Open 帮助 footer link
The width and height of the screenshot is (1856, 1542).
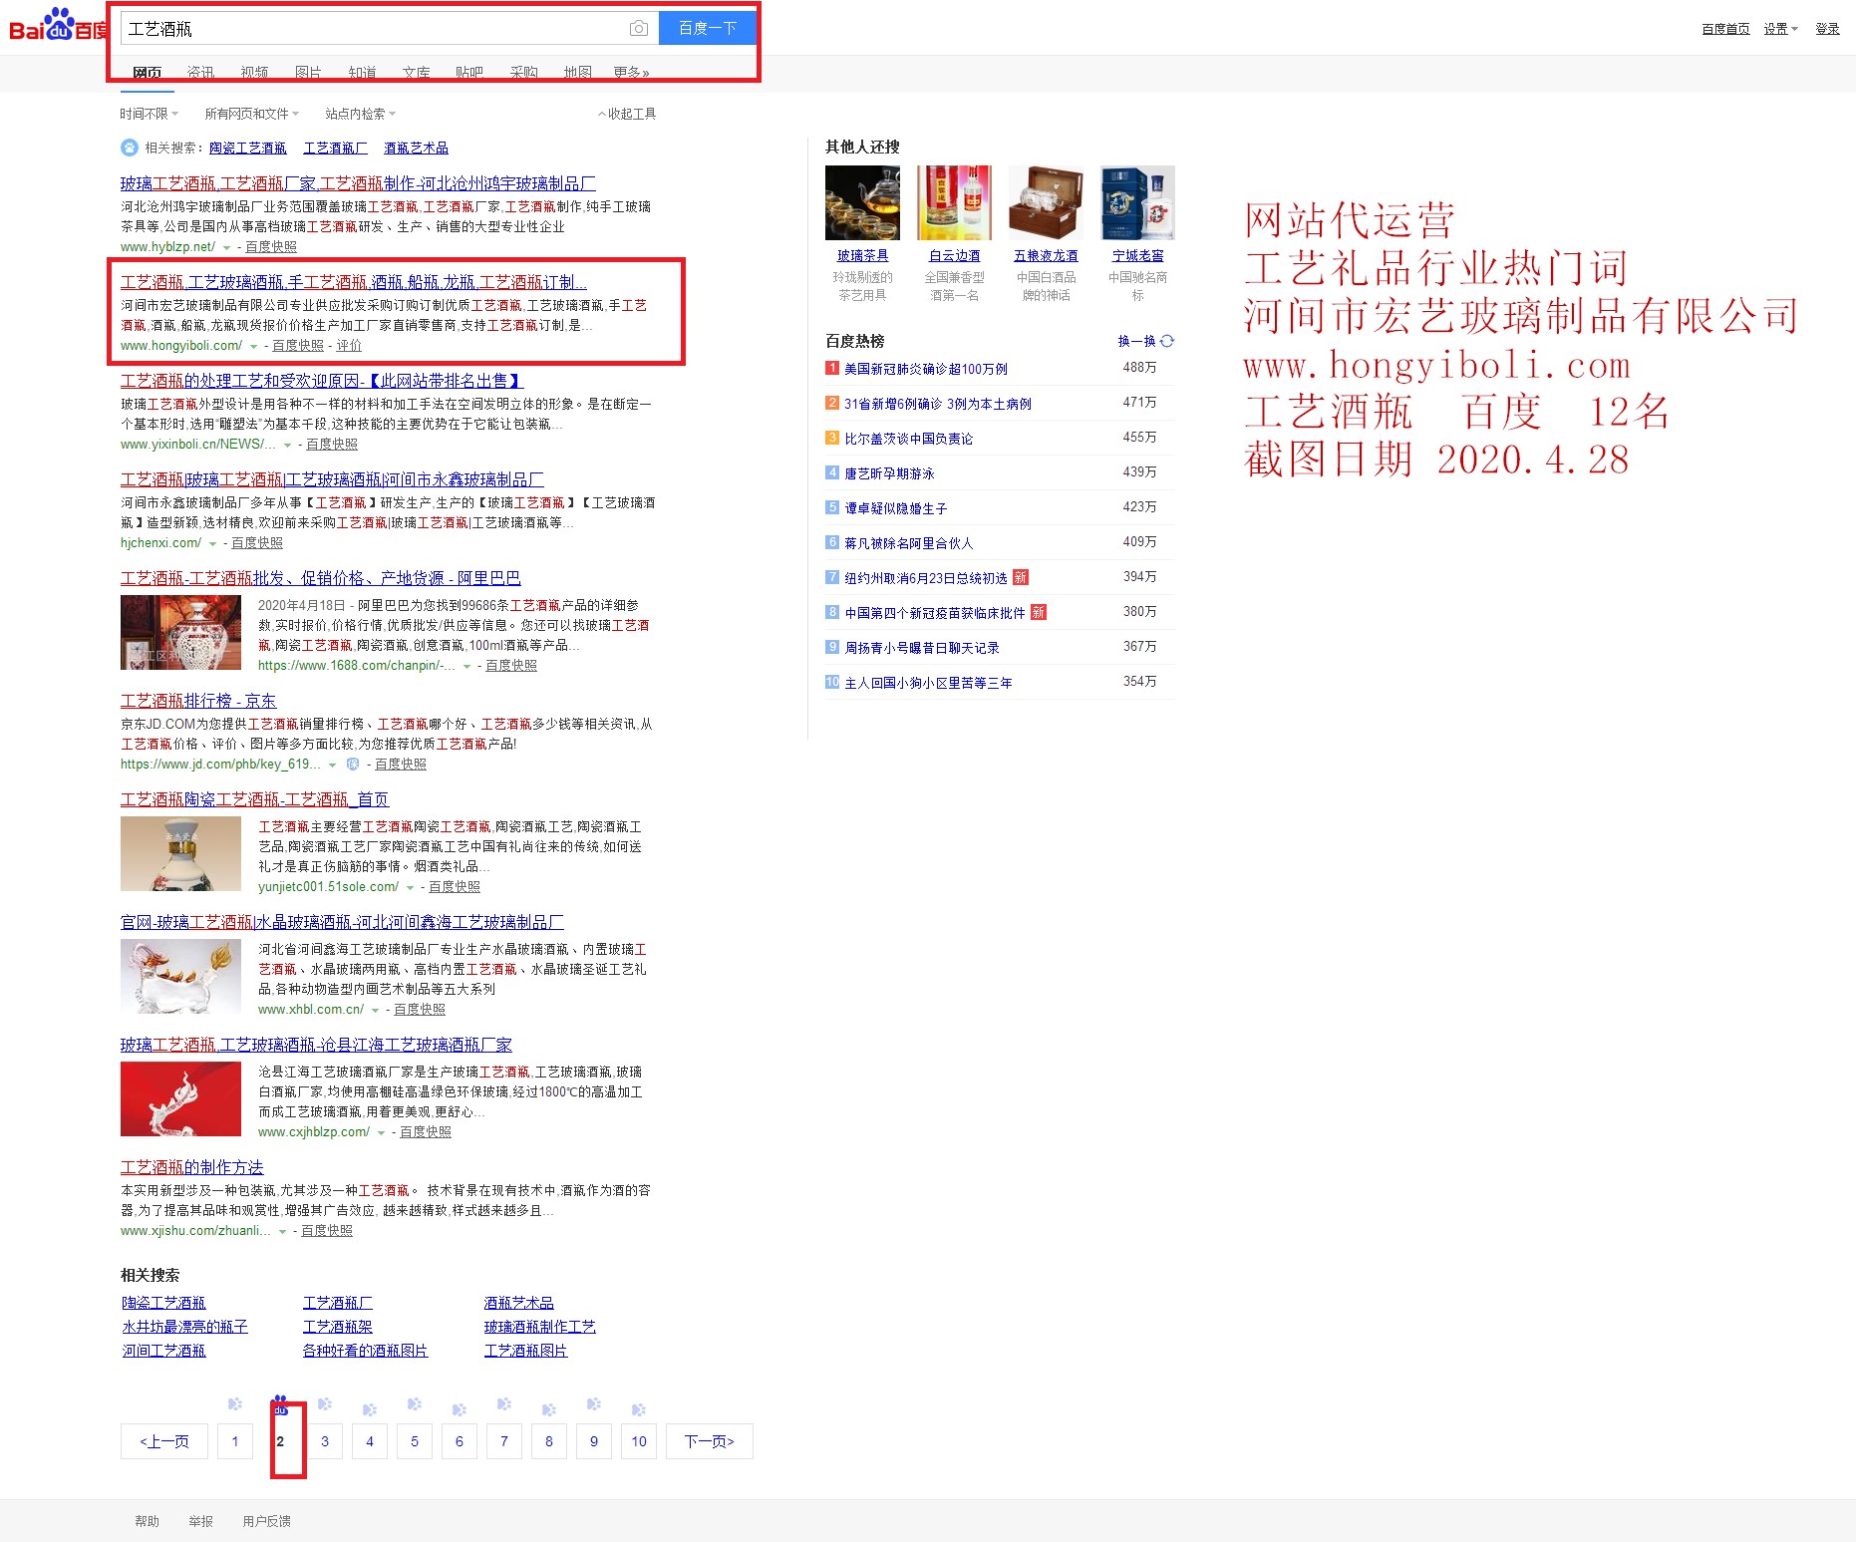pos(147,1521)
